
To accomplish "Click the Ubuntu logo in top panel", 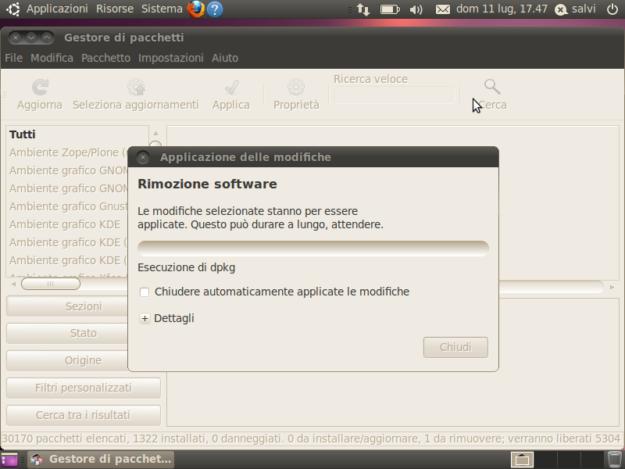I will pos(12,9).
